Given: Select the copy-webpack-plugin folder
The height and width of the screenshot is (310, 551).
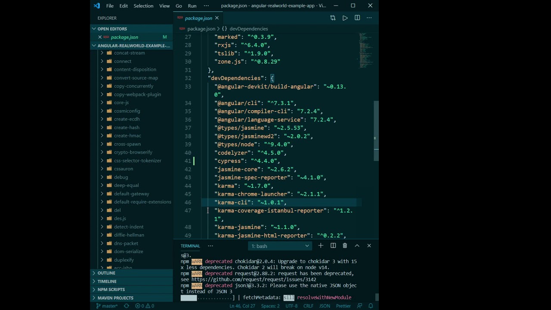Looking at the screenshot, I should [137, 94].
